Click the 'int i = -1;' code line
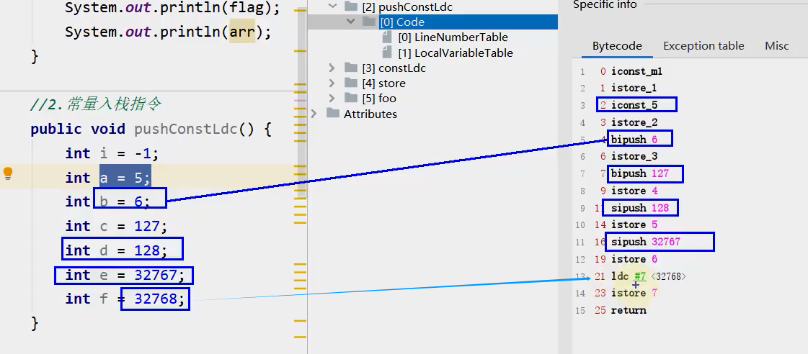 (x=112, y=153)
